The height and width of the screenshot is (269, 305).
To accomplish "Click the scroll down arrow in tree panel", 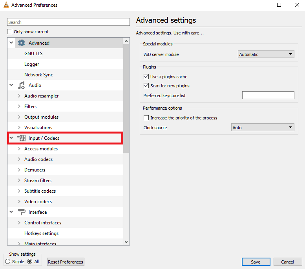I will [x=126, y=242].
